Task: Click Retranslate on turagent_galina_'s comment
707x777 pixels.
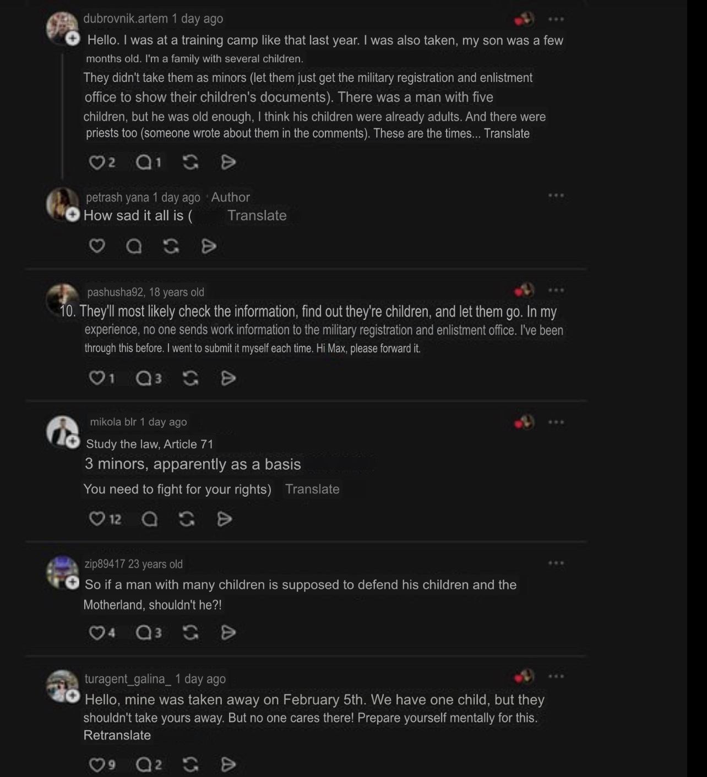Action: pos(117,735)
